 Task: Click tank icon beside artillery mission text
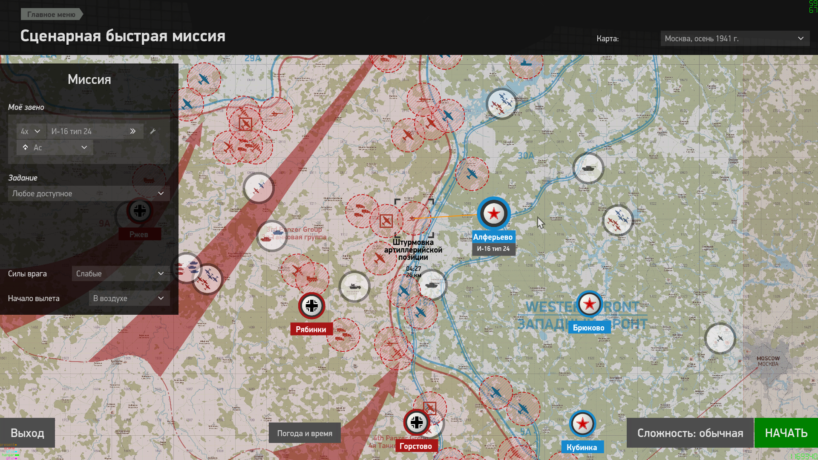point(432,285)
